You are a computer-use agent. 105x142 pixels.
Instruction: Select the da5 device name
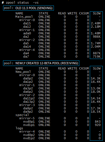(x=26, y=43)
